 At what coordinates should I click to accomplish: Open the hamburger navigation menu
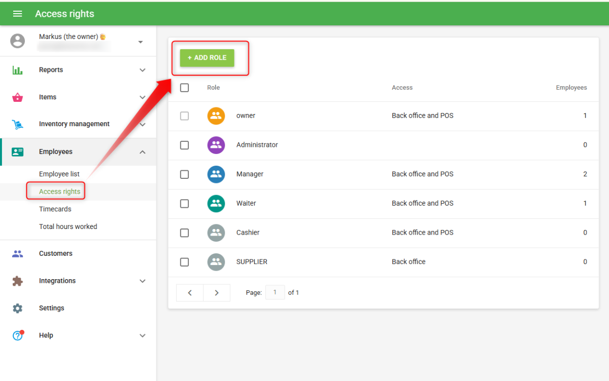coord(17,14)
